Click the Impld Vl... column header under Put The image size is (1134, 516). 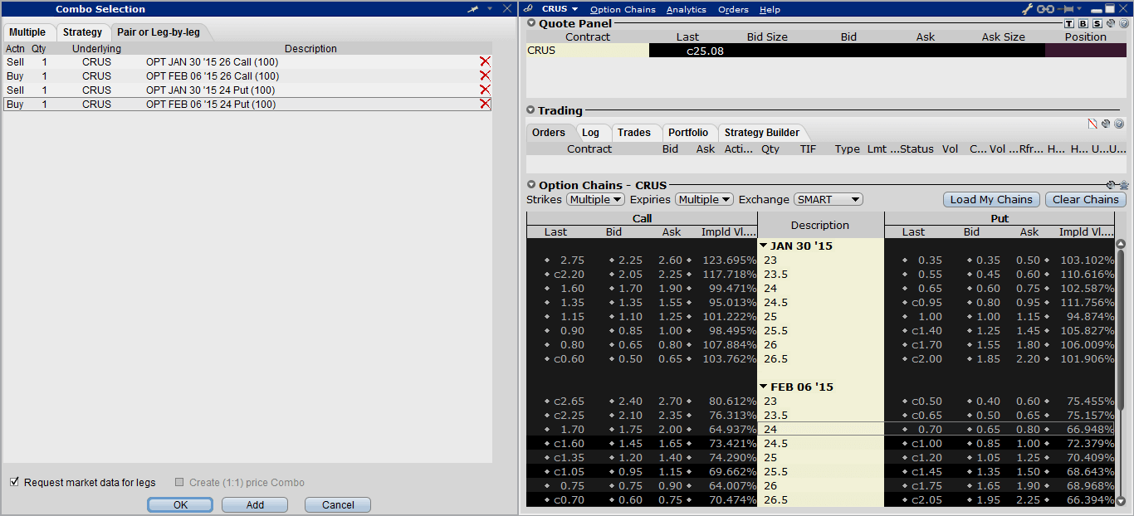(x=1086, y=232)
